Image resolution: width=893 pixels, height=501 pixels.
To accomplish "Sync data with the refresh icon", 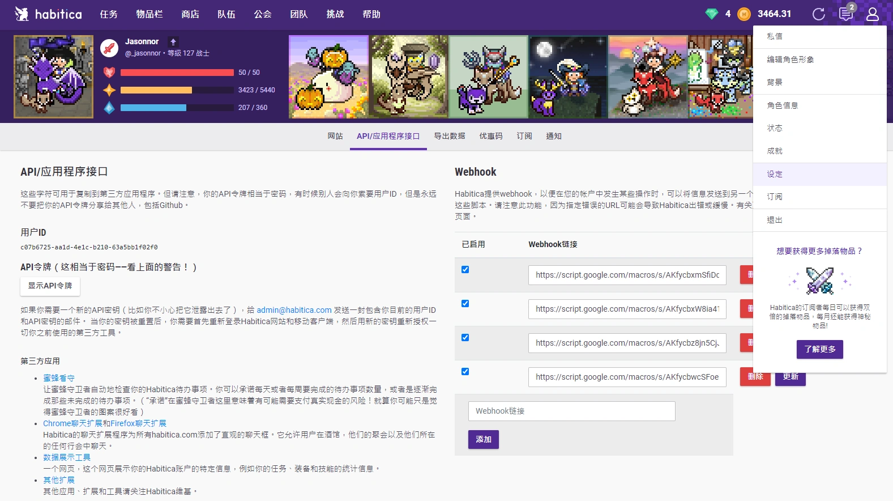I will coord(818,14).
